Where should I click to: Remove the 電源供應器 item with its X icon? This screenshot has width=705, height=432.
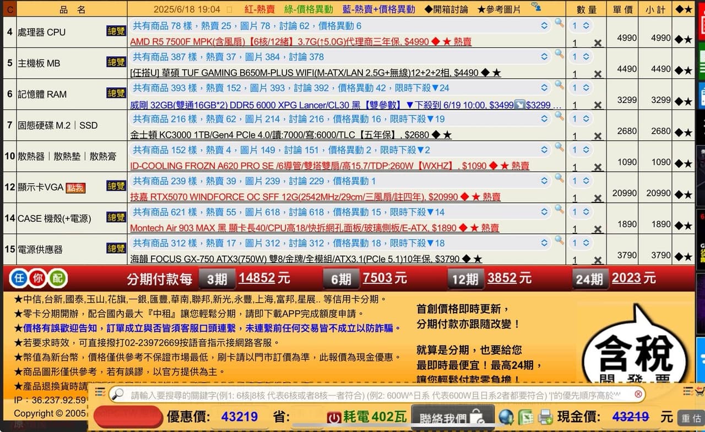(597, 261)
